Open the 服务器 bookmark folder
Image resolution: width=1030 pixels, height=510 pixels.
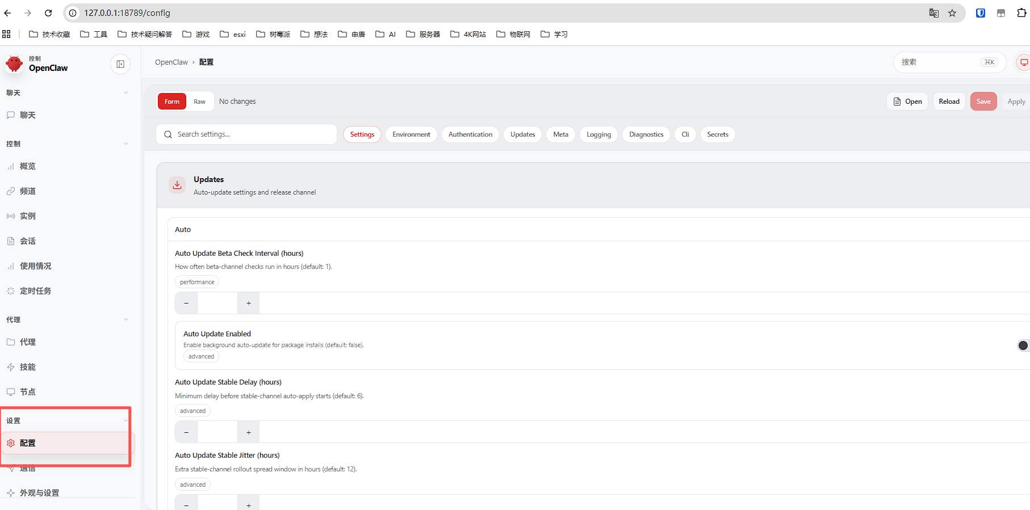[x=423, y=34]
